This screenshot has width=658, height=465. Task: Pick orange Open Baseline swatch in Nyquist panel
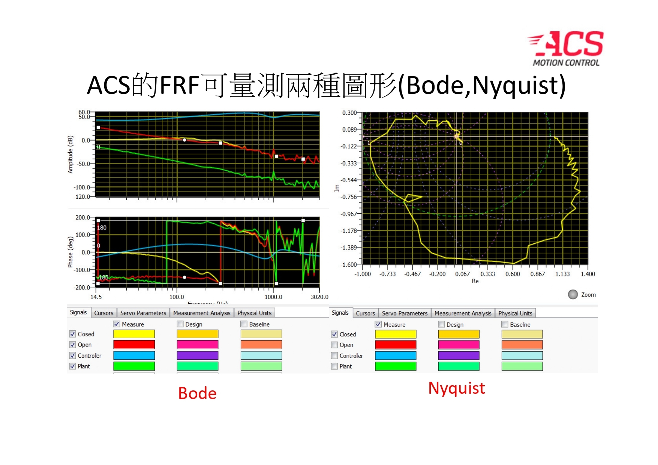click(x=522, y=345)
